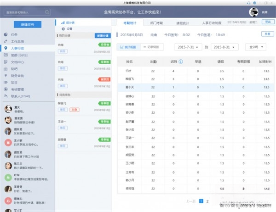This screenshot has height=212, width=276.
Task: Open 王小鹏 pink avatar conversation
Action: click(8, 142)
